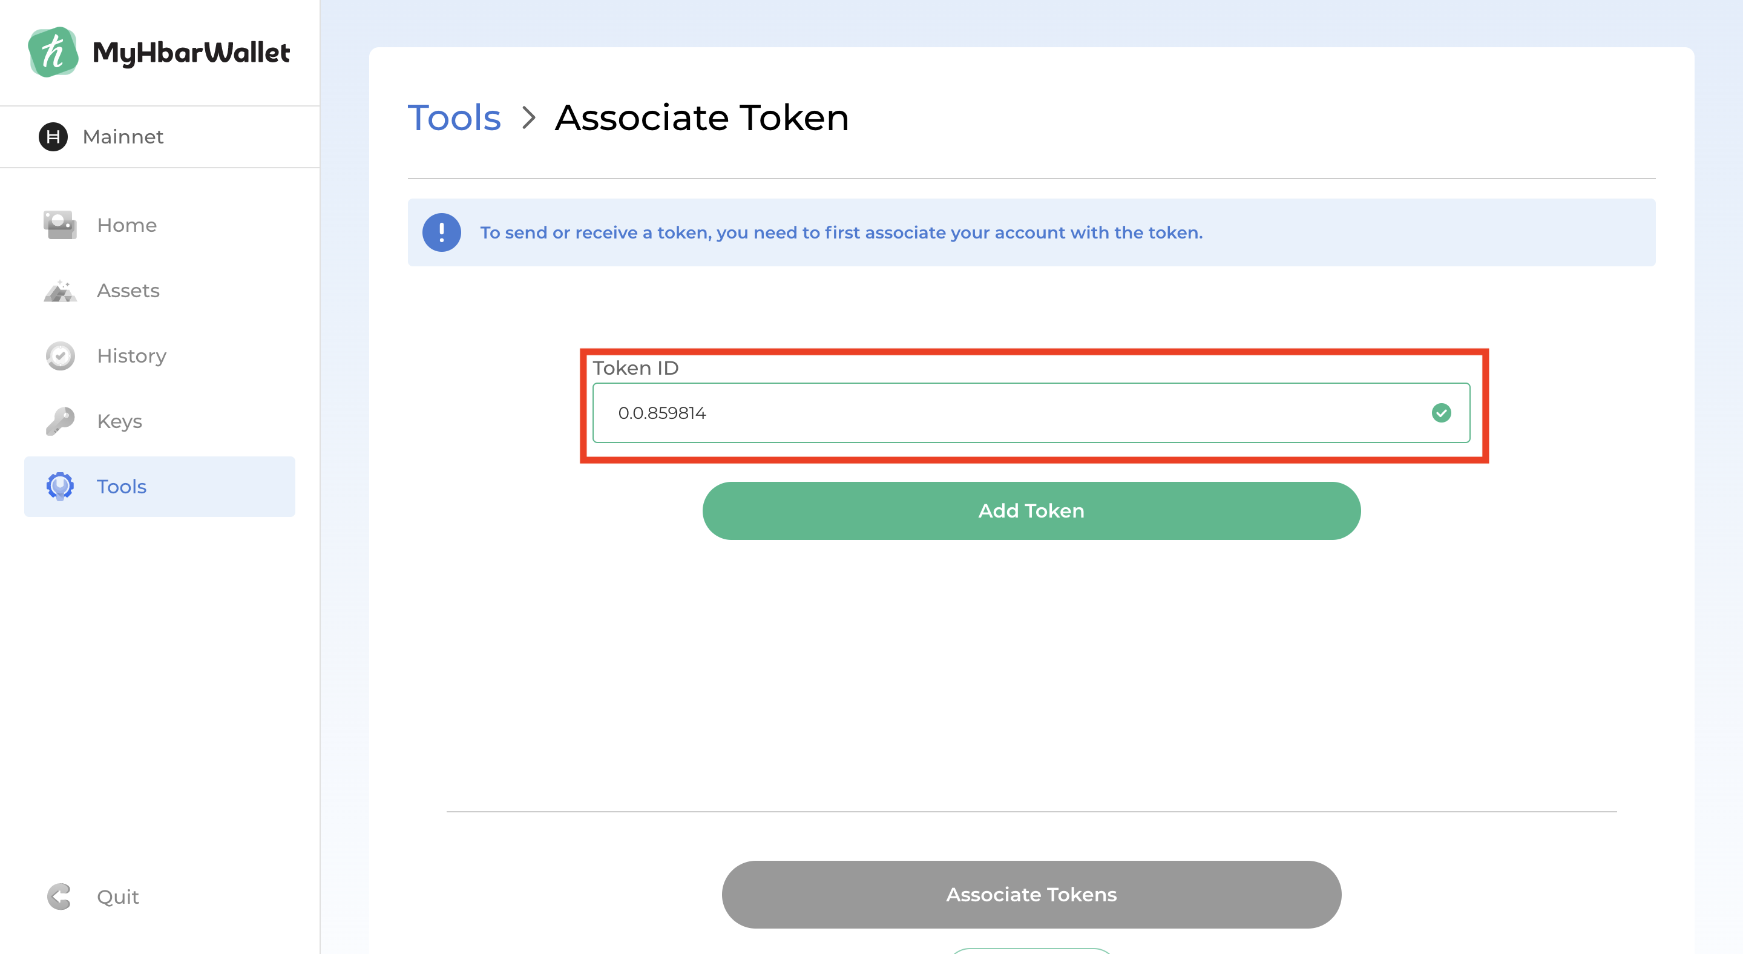This screenshot has height=954, width=1743.
Task: Click the Keys key icon
Action: click(61, 421)
